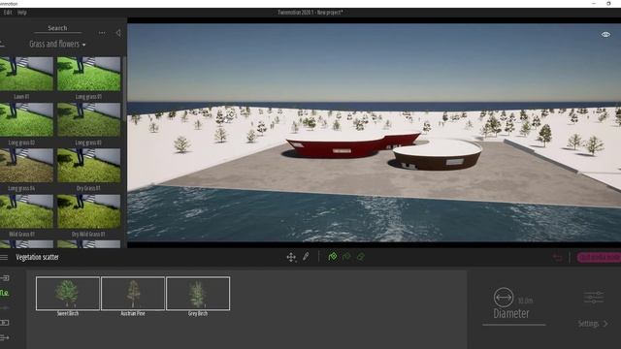Select the Dry Grass 01 thumbnail
Image resolution: width=621 pixels, height=349 pixels.
(x=88, y=166)
